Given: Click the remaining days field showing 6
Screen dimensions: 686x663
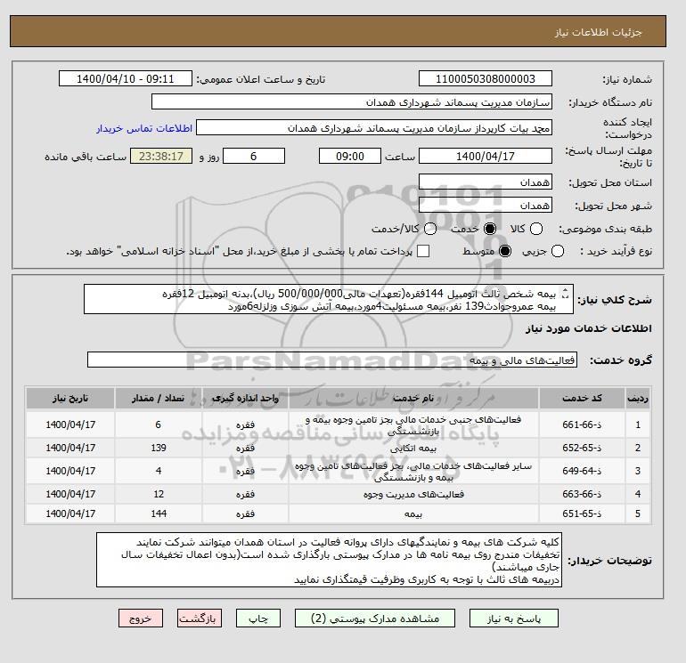Looking at the screenshot, I should [254, 156].
